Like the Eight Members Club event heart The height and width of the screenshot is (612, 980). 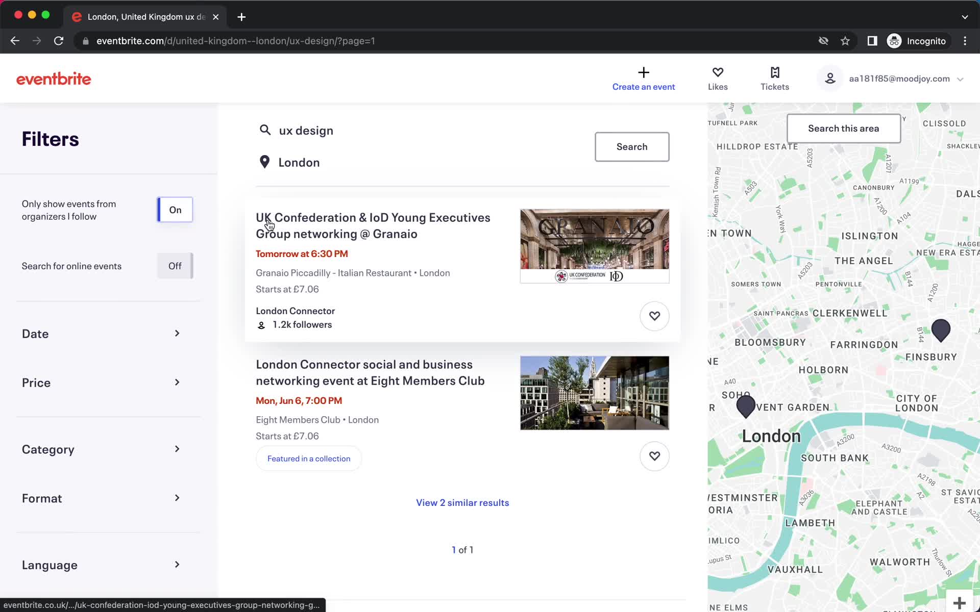(654, 456)
